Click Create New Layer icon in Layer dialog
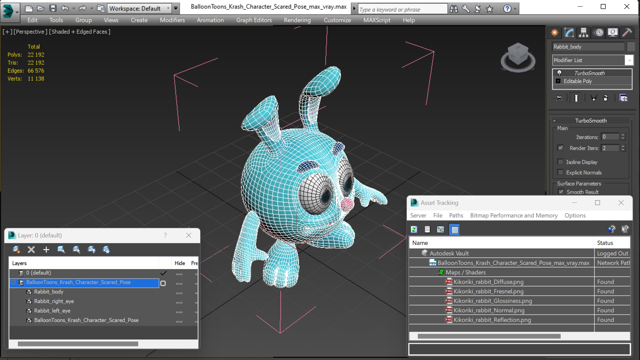Screen dimensions: 640x360 click(16, 249)
